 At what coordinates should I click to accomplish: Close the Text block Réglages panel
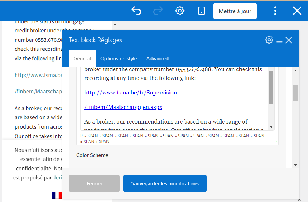[x=289, y=40]
